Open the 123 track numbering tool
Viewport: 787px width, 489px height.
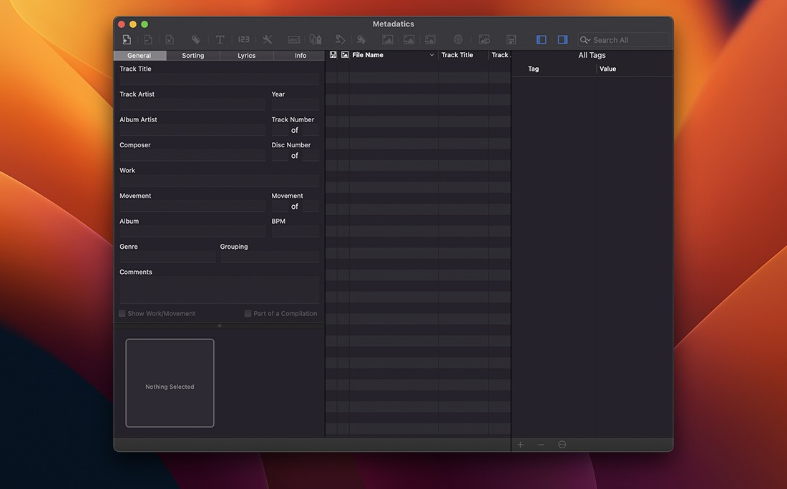click(x=243, y=39)
